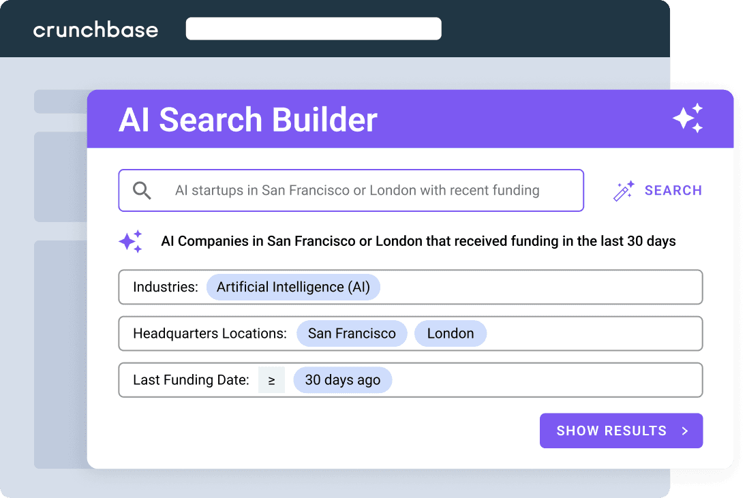
Task: Click inside the Industries filter field
Action: (411, 287)
